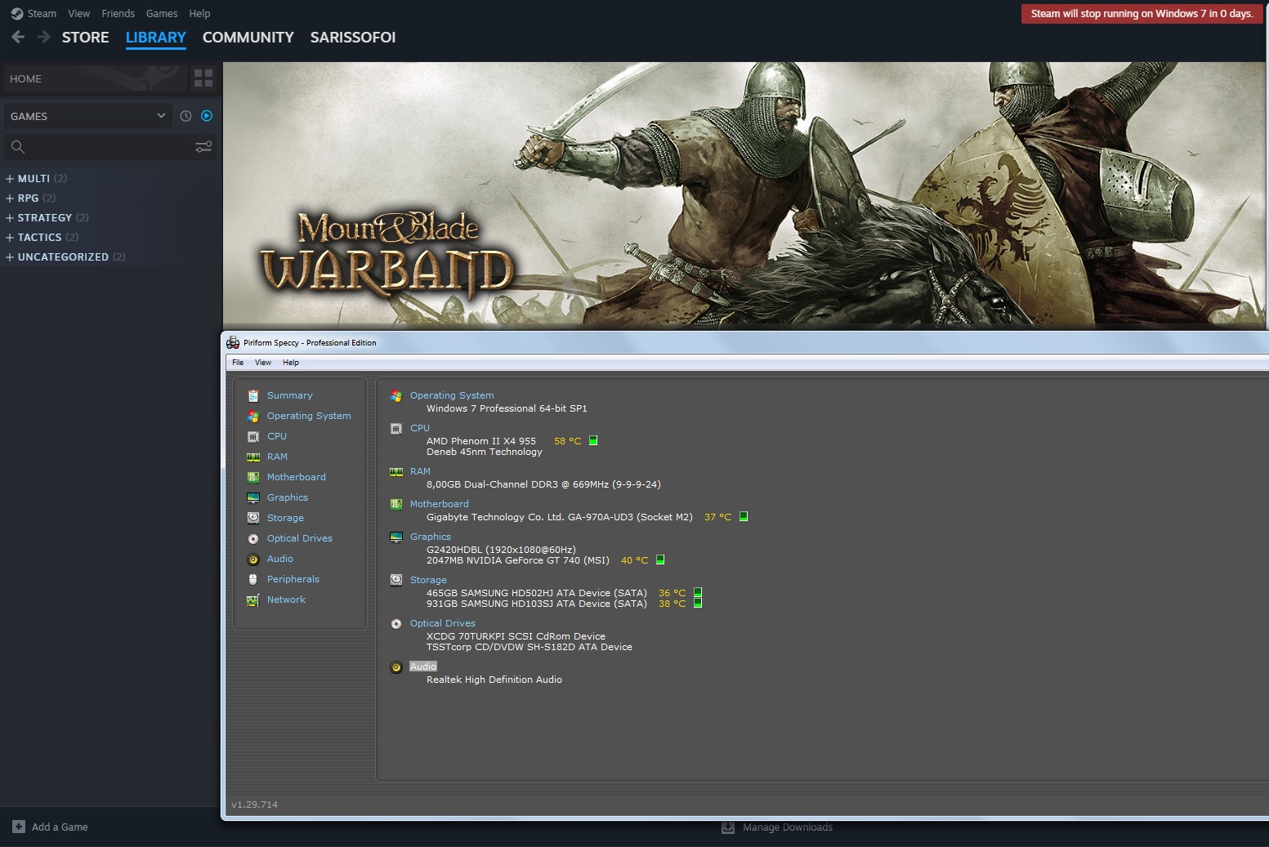1269x847 pixels.
Task: Open the Friends menu
Action: pyautogui.click(x=118, y=14)
